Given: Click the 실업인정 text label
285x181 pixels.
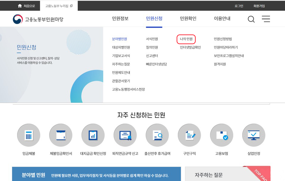Looking at the screenshot, I should pos(254,154).
